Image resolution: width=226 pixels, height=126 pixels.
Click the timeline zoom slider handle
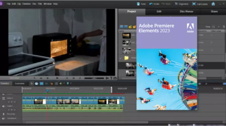coord(206,84)
